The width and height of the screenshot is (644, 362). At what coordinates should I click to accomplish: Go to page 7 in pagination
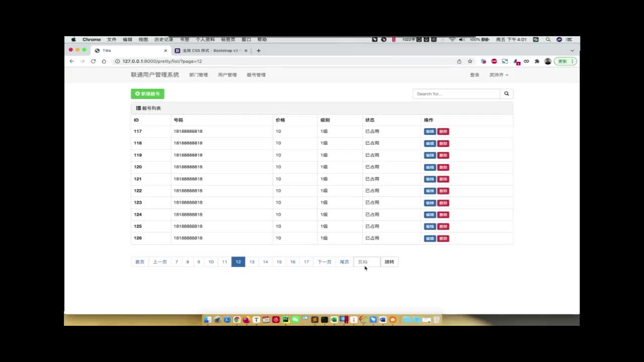tap(177, 262)
